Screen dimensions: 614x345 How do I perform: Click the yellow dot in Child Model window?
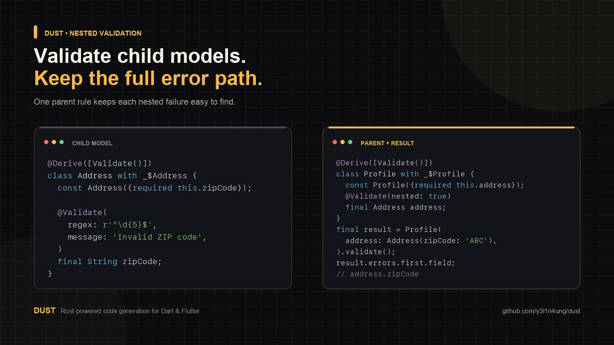point(54,142)
